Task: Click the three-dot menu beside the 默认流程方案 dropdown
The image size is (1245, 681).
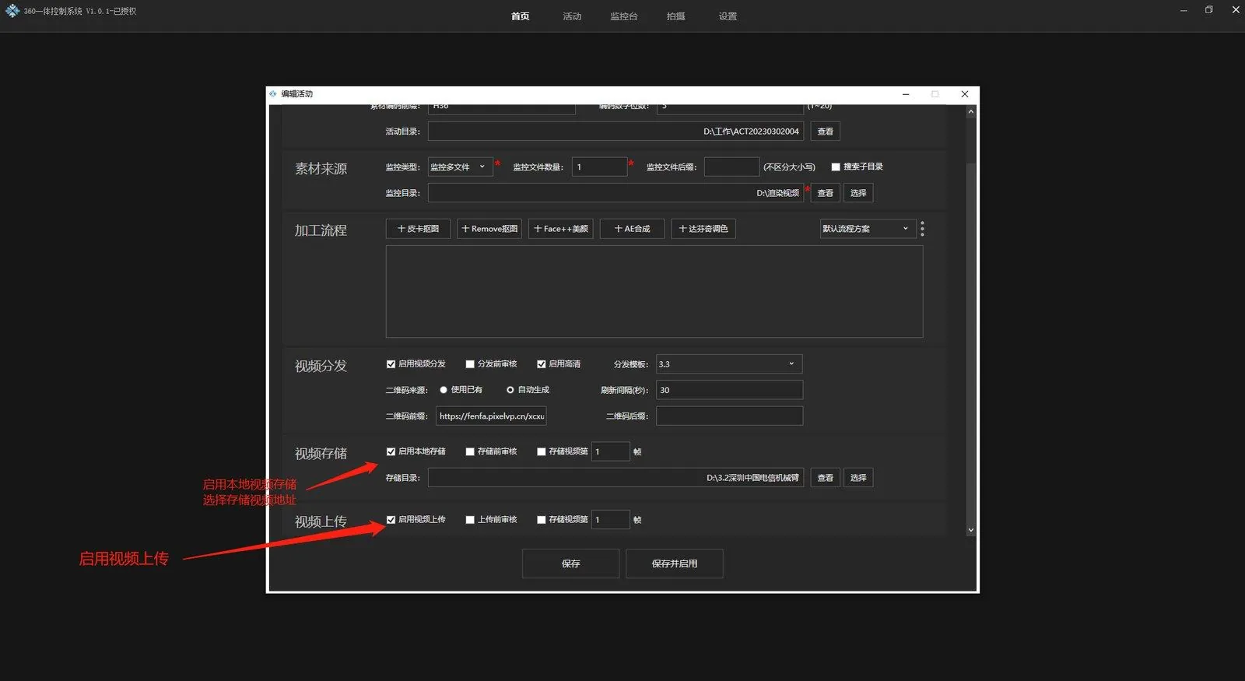Action: [x=922, y=229]
